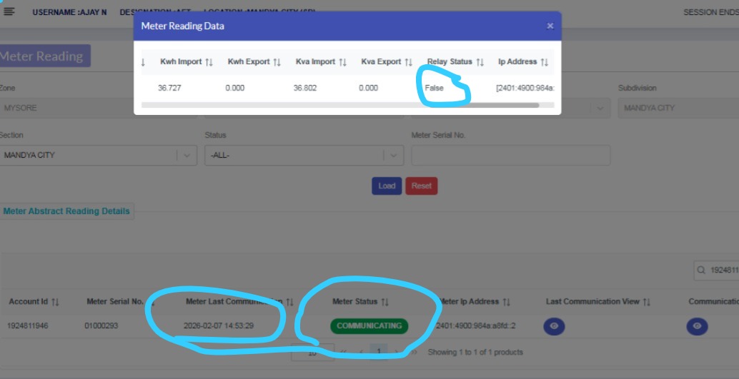Sort by Kwh Import column
The height and width of the screenshot is (379, 739).
pyautogui.click(x=186, y=61)
